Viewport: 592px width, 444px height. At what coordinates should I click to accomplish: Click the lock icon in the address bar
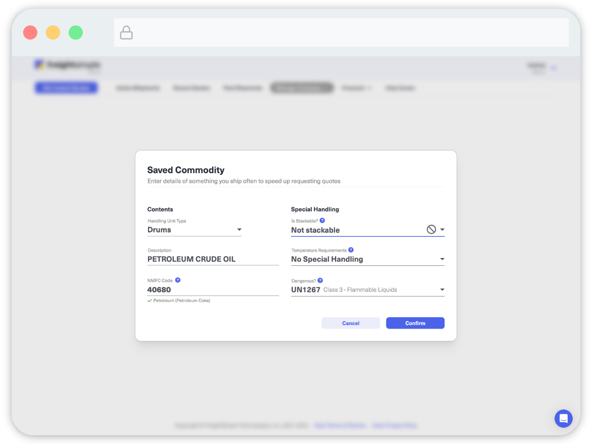pos(126,33)
